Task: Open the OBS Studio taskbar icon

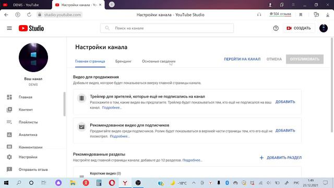Action: 138,183
